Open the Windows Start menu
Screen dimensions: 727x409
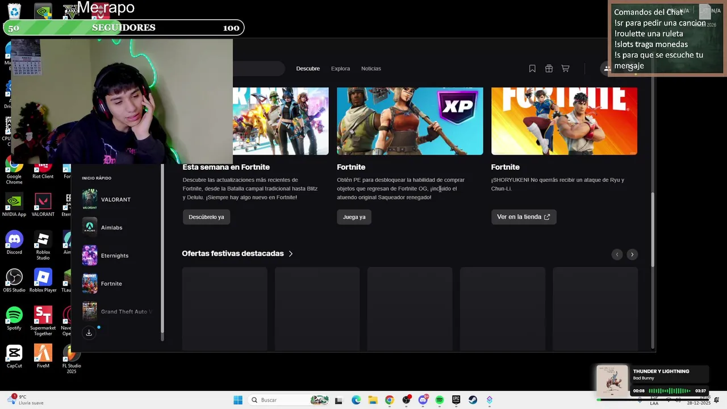tap(238, 400)
